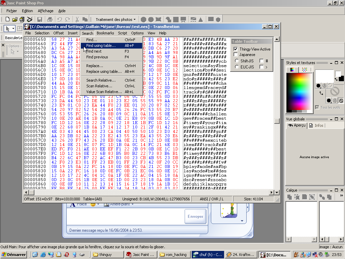This screenshot has height=259, width=345.
Task: Open Internet Explorer from quick launch
Action: [43, 255]
